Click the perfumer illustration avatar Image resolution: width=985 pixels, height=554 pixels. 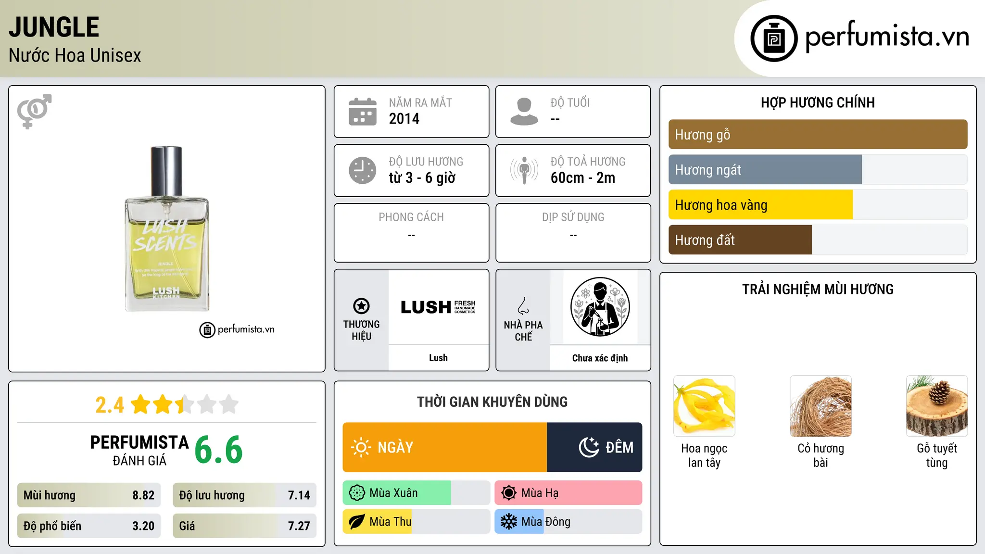click(x=600, y=307)
